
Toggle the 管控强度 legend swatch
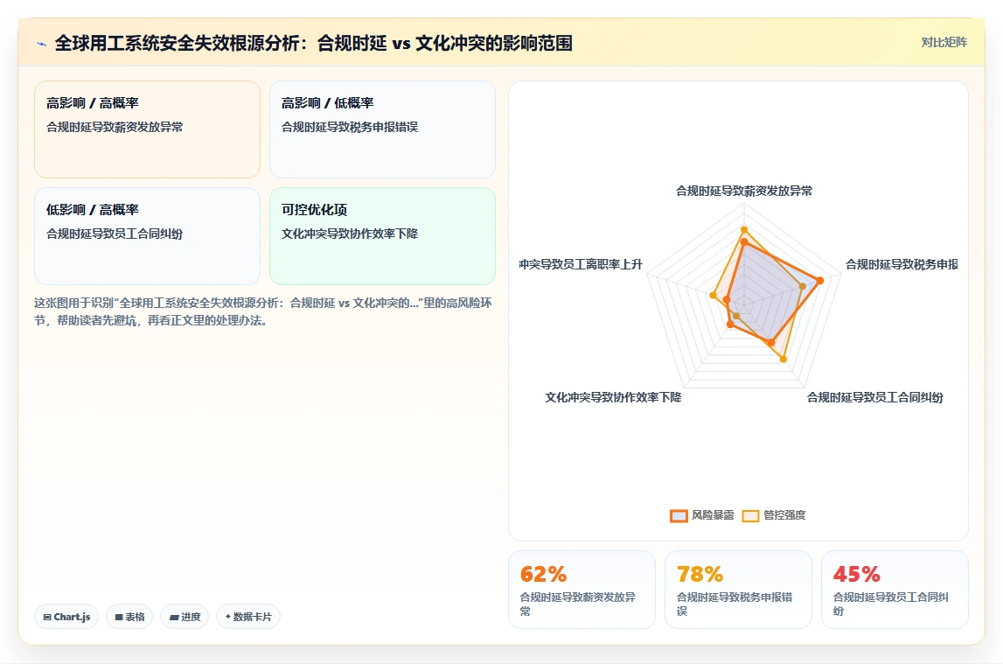tap(750, 515)
